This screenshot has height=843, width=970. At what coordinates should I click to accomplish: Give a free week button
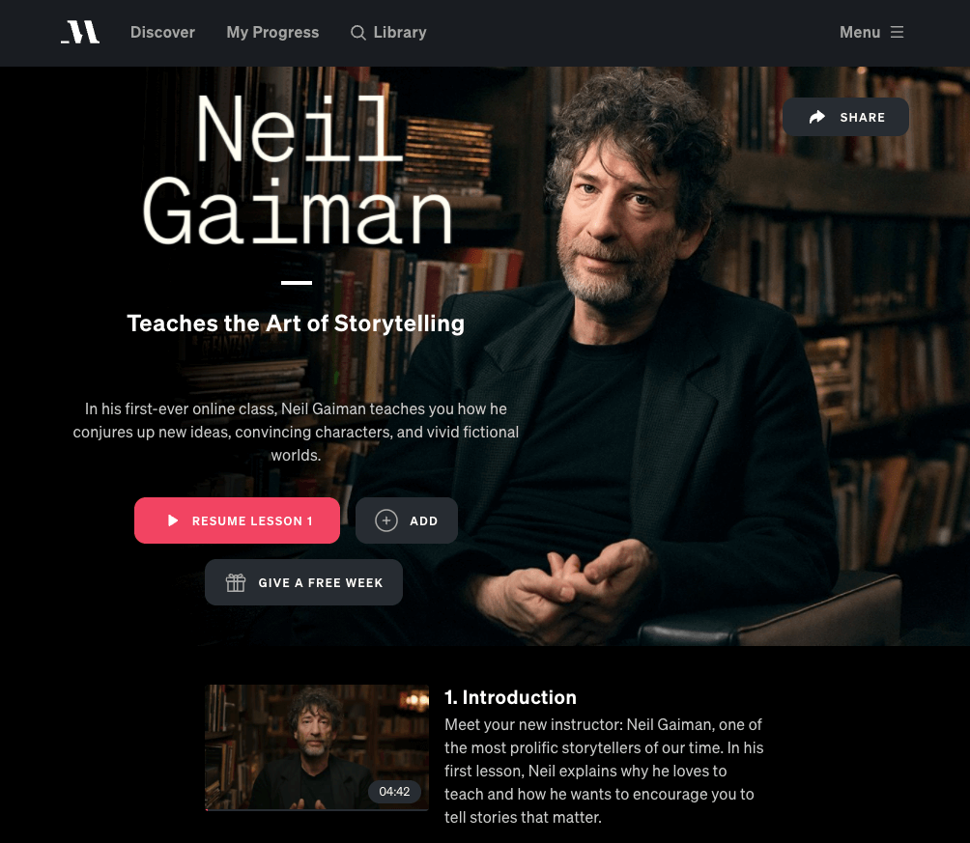point(303,582)
